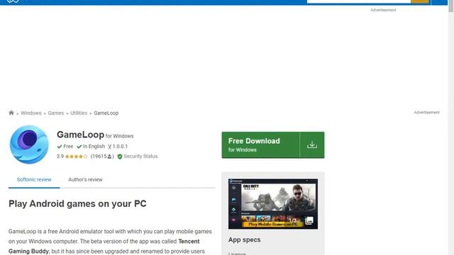The height and width of the screenshot is (255, 454).
Task: Click 'Play Android games on your PC' heading
Action: (x=77, y=203)
